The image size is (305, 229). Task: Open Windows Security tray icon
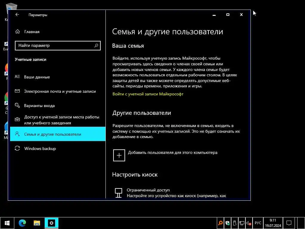[x=227, y=223]
